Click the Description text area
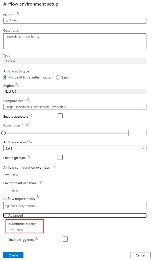The width and height of the screenshot is (152, 261). tap(75, 41)
